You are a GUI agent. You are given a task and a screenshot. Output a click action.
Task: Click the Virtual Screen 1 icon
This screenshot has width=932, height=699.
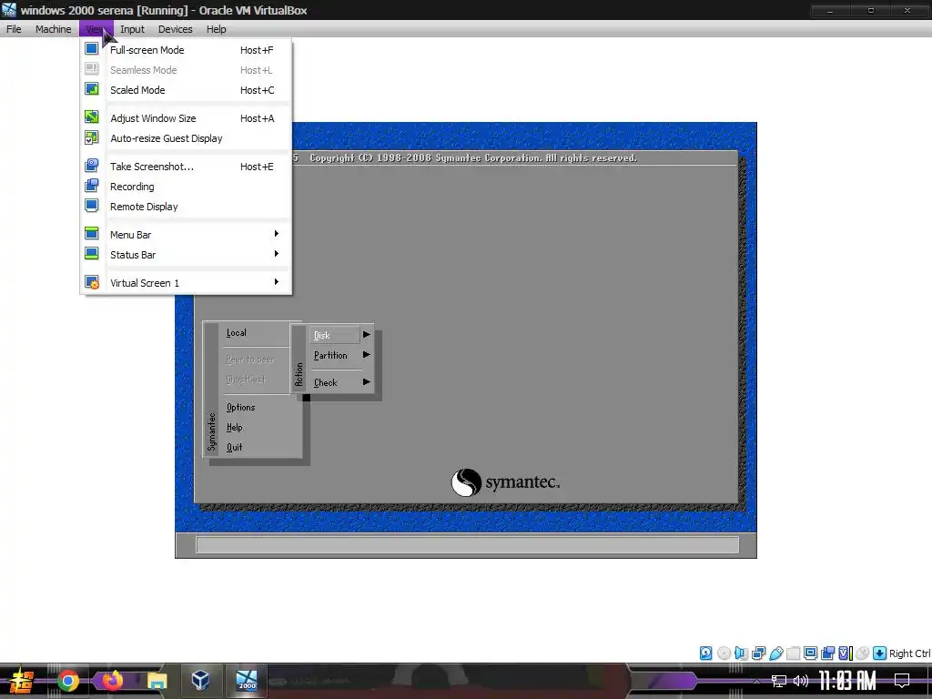(92, 282)
